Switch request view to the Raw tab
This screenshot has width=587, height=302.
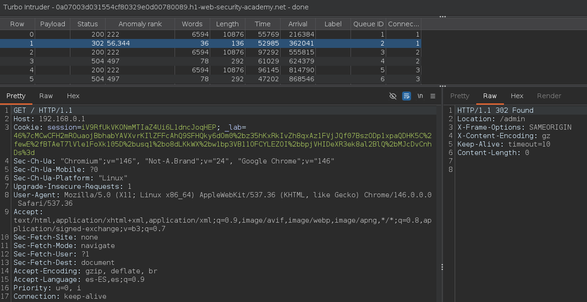[x=46, y=96]
